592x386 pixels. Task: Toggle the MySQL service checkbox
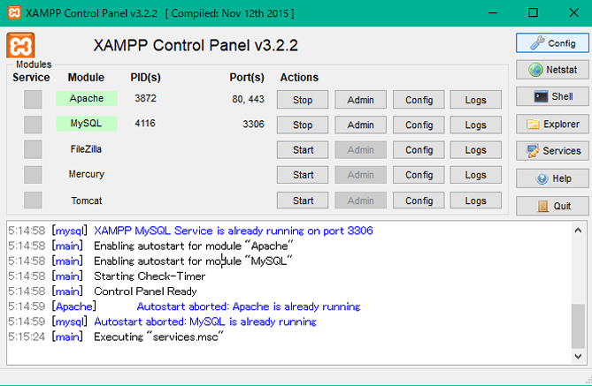tap(33, 125)
